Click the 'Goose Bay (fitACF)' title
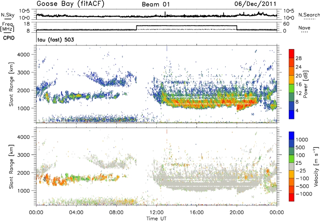This screenshot has width=320, height=221. (70, 4)
